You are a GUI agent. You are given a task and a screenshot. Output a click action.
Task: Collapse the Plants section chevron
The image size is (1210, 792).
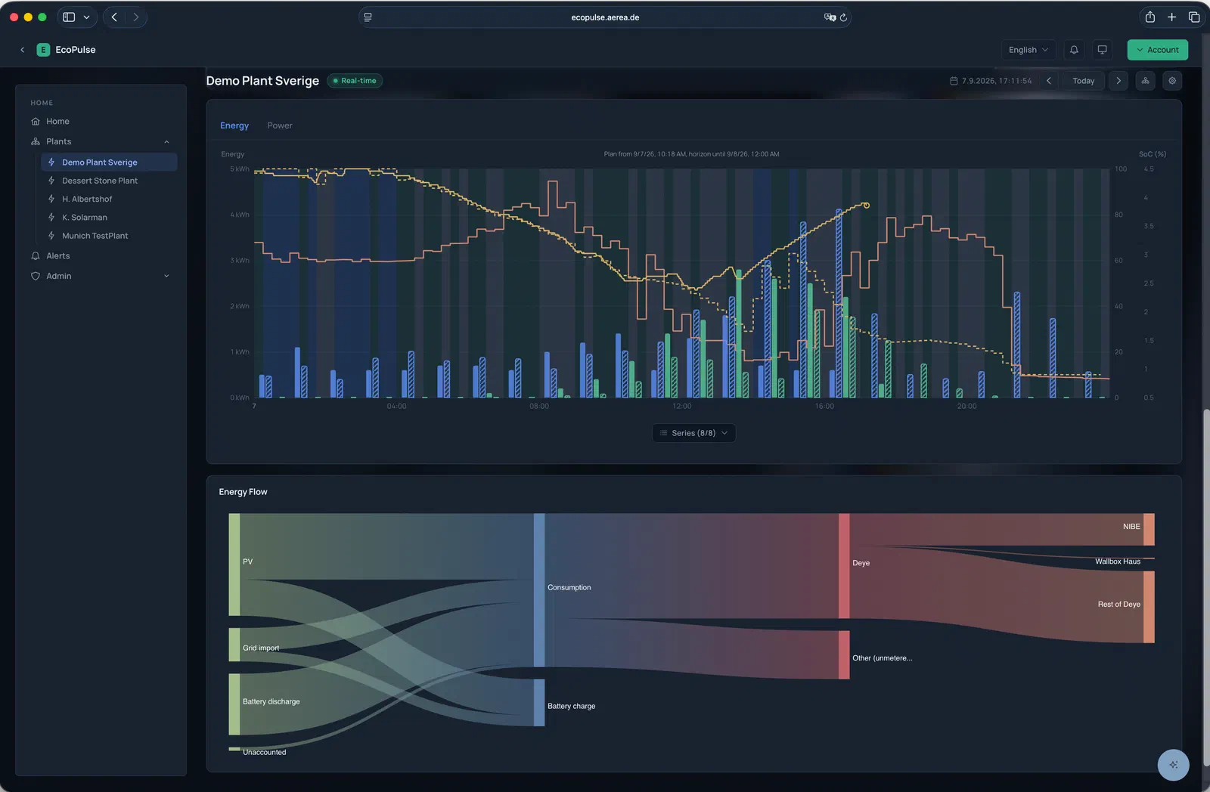pos(166,142)
